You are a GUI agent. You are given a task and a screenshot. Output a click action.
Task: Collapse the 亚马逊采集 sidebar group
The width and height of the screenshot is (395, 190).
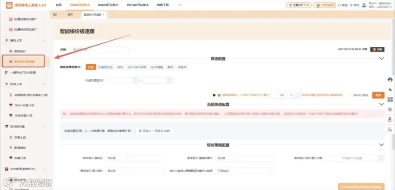44,127
